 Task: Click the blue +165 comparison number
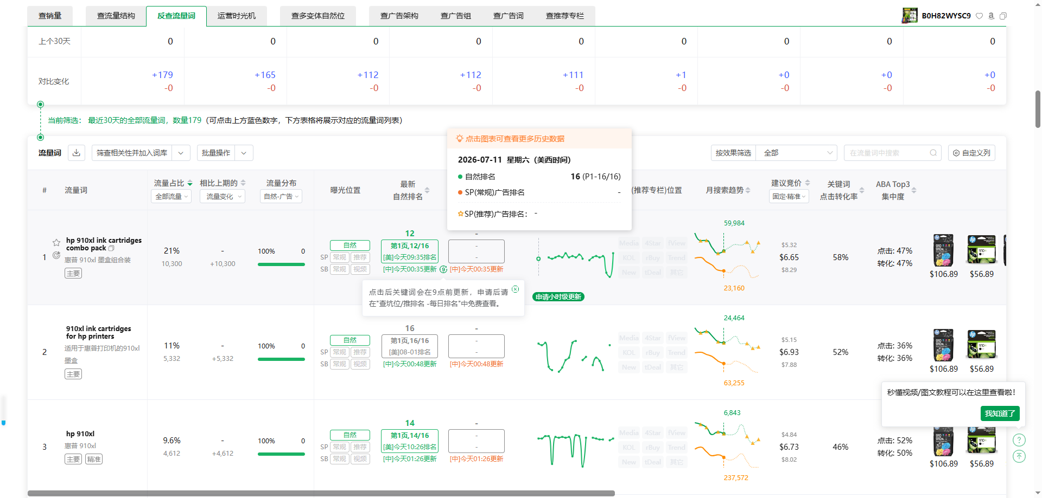[265, 75]
